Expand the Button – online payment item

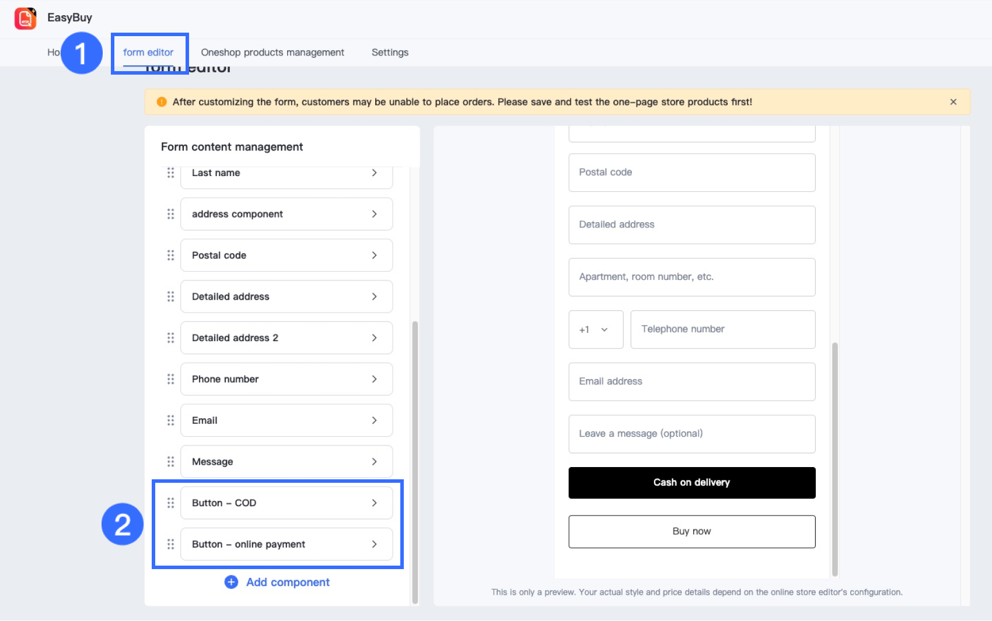374,544
